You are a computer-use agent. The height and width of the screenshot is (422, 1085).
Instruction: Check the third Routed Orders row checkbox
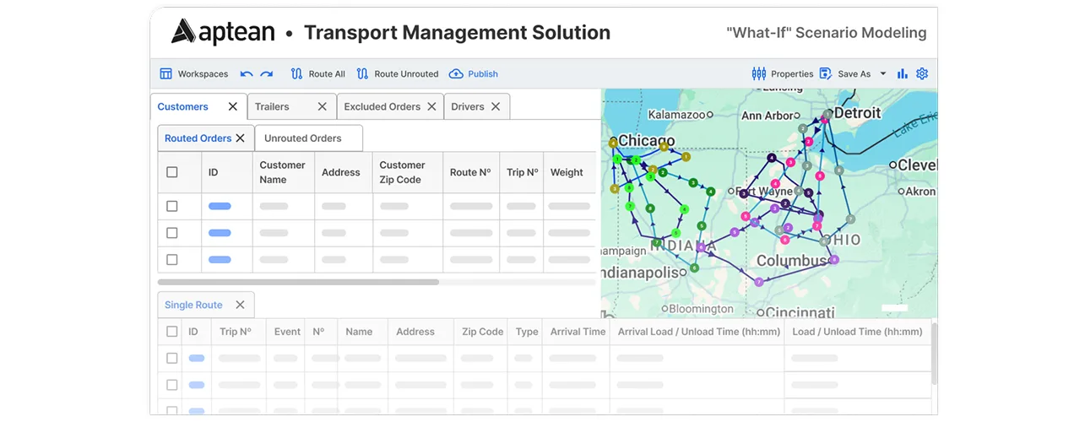pyautogui.click(x=172, y=260)
